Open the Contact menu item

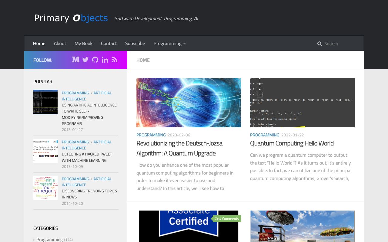click(109, 43)
